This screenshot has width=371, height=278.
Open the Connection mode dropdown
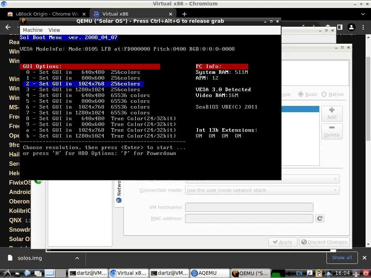pos(262,190)
